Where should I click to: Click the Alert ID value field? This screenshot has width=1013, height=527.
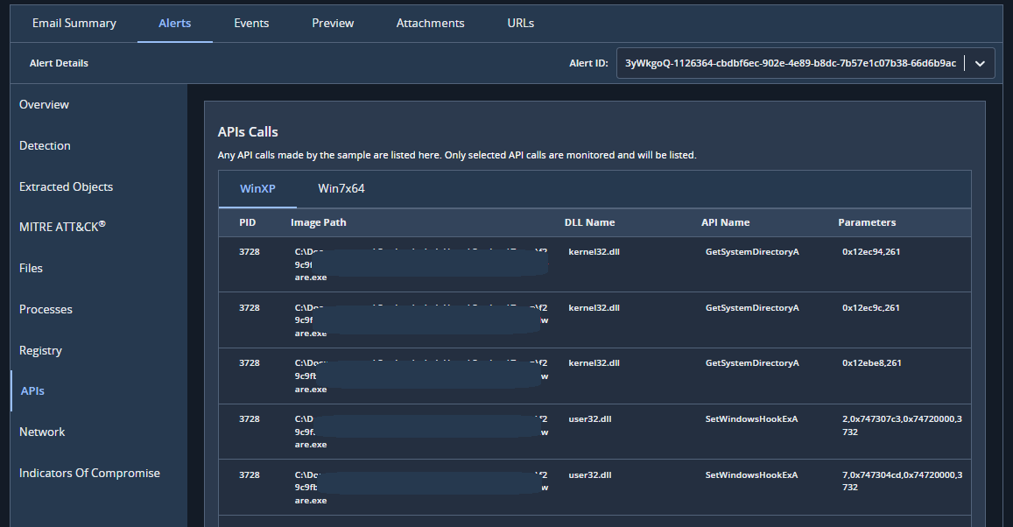(790, 63)
